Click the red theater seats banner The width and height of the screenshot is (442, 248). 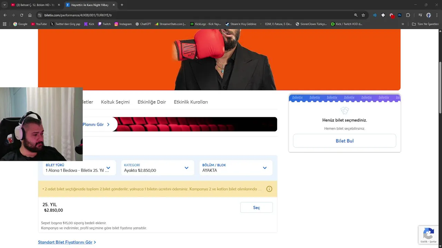[x=197, y=124]
